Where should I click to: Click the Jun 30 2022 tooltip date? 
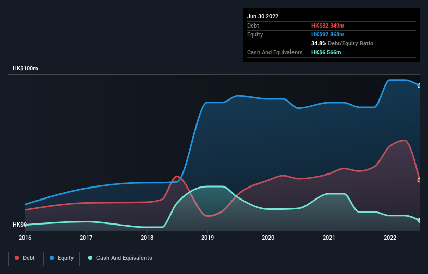[x=263, y=16]
